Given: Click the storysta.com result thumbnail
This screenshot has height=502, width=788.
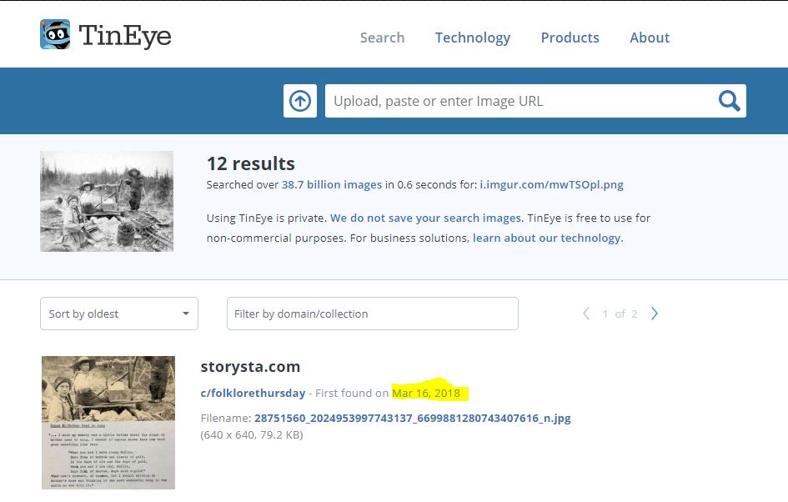Looking at the screenshot, I should (108, 423).
